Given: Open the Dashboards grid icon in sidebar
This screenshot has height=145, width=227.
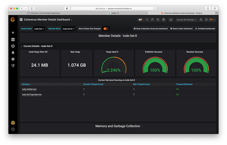Looking at the screenshot, I should click(13, 39).
